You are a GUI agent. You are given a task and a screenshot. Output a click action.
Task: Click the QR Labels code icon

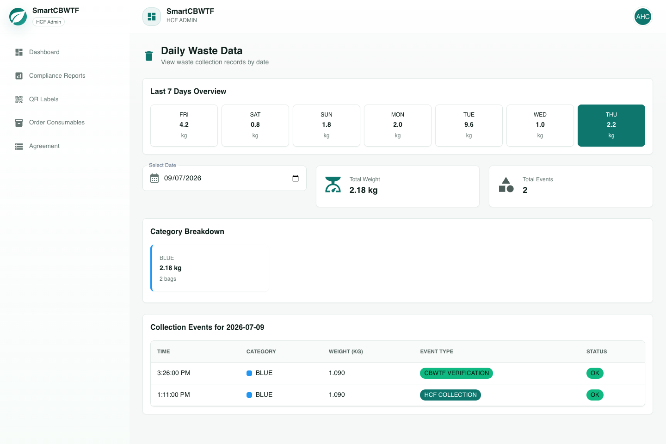(x=19, y=99)
